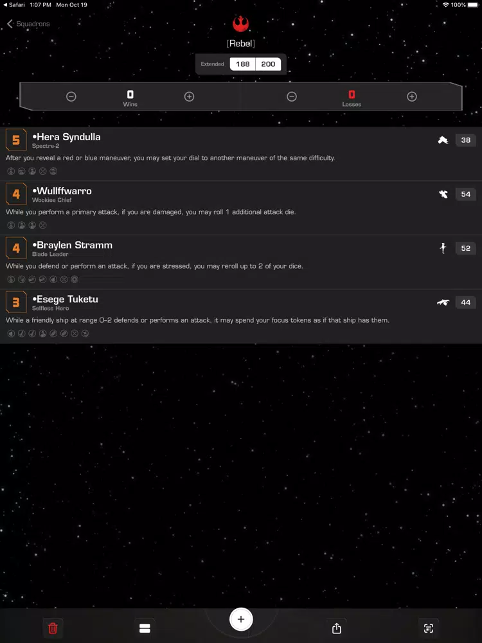Viewport: 482px width, 643px height.
Task: Decrease the Losses counter
Action: pos(291,97)
